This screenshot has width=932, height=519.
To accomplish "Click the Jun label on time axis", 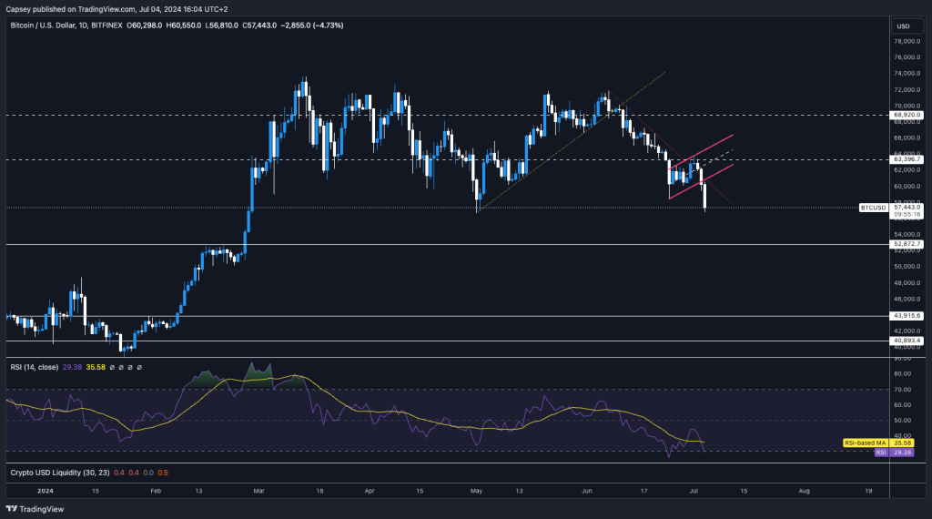I will [587, 491].
